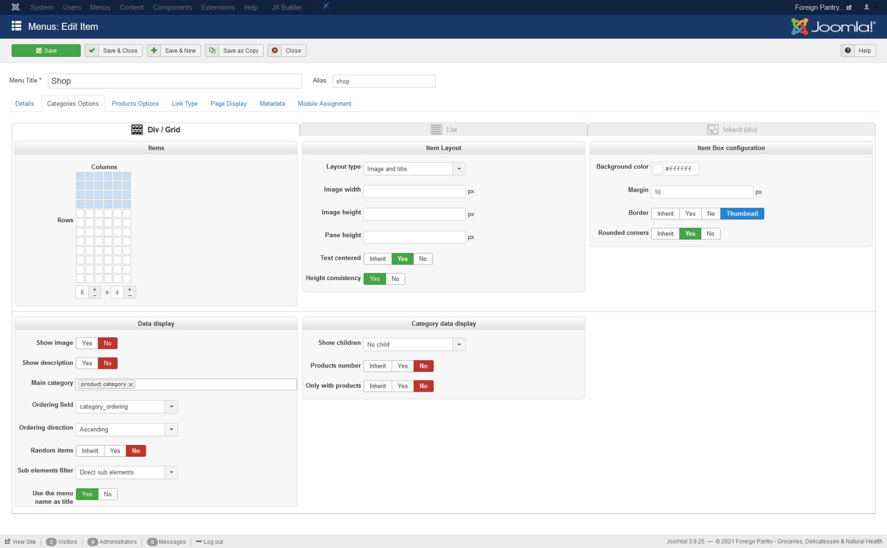Screen dimensions: 887x548
Task: Click the Save & Close checkmark icon
Action: 92,51
